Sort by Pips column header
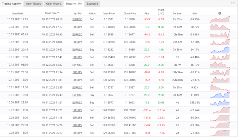Viewport: 238px width, 137px height. [x=147, y=13]
